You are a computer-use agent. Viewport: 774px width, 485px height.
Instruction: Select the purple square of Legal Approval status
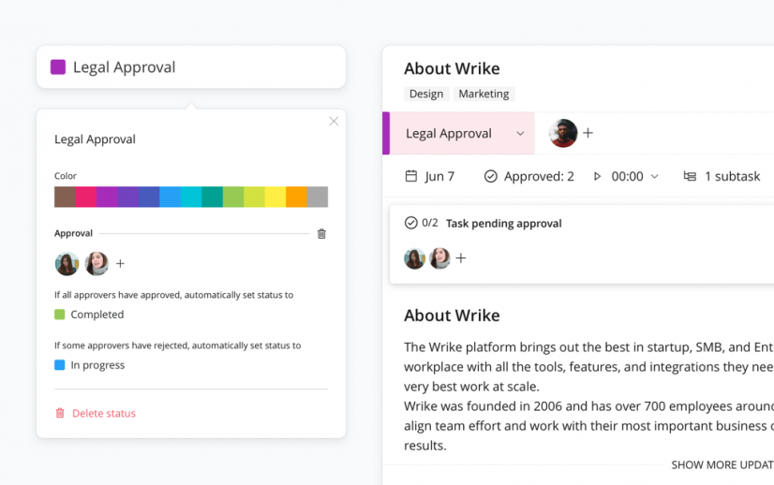(x=58, y=67)
